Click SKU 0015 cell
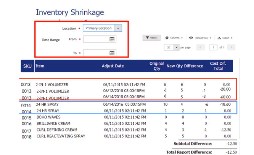The height and width of the screenshot is (155, 254). pos(26,118)
